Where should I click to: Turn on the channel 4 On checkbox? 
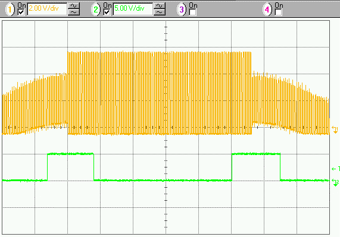click(279, 12)
